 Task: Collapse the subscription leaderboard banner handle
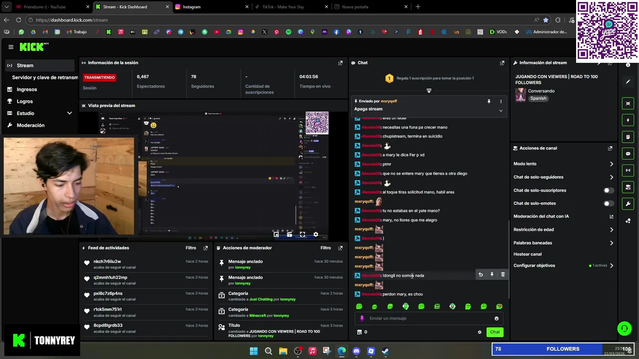click(x=429, y=90)
